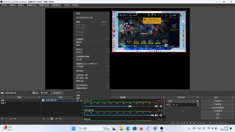Add a new scene with plus icon

click(x=2, y=119)
